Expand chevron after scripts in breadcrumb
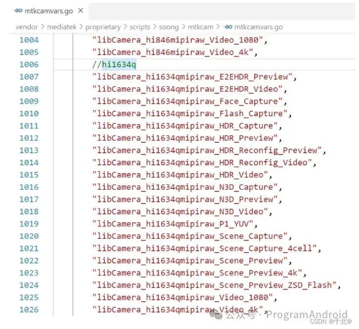 (x=155, y=27)
